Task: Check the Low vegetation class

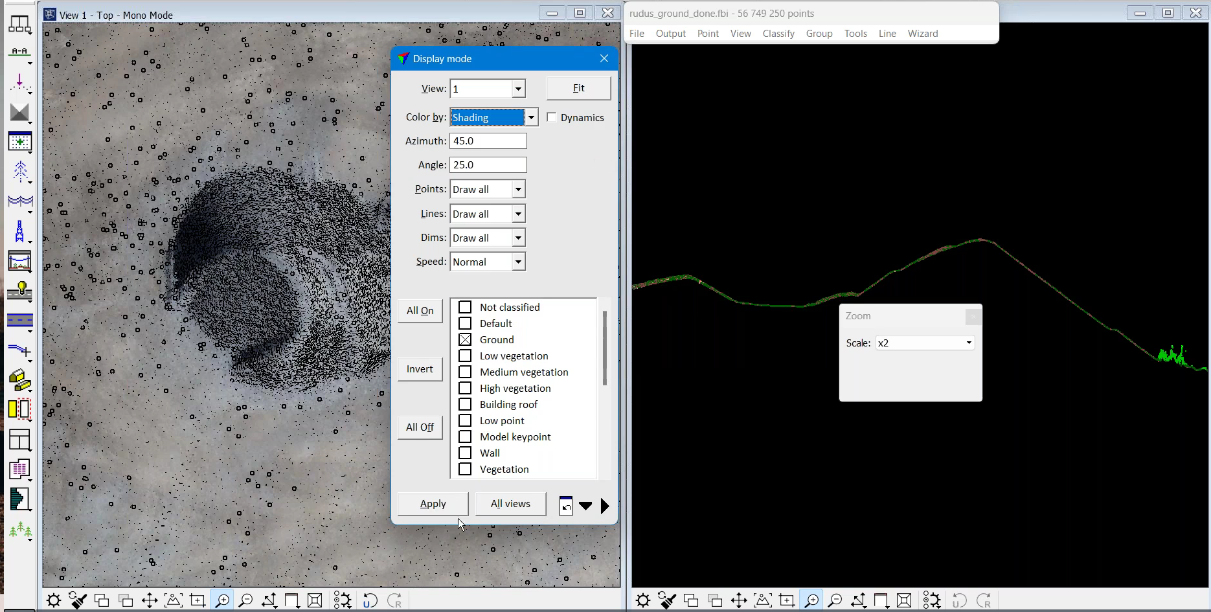Action: [x=465, y=356]
